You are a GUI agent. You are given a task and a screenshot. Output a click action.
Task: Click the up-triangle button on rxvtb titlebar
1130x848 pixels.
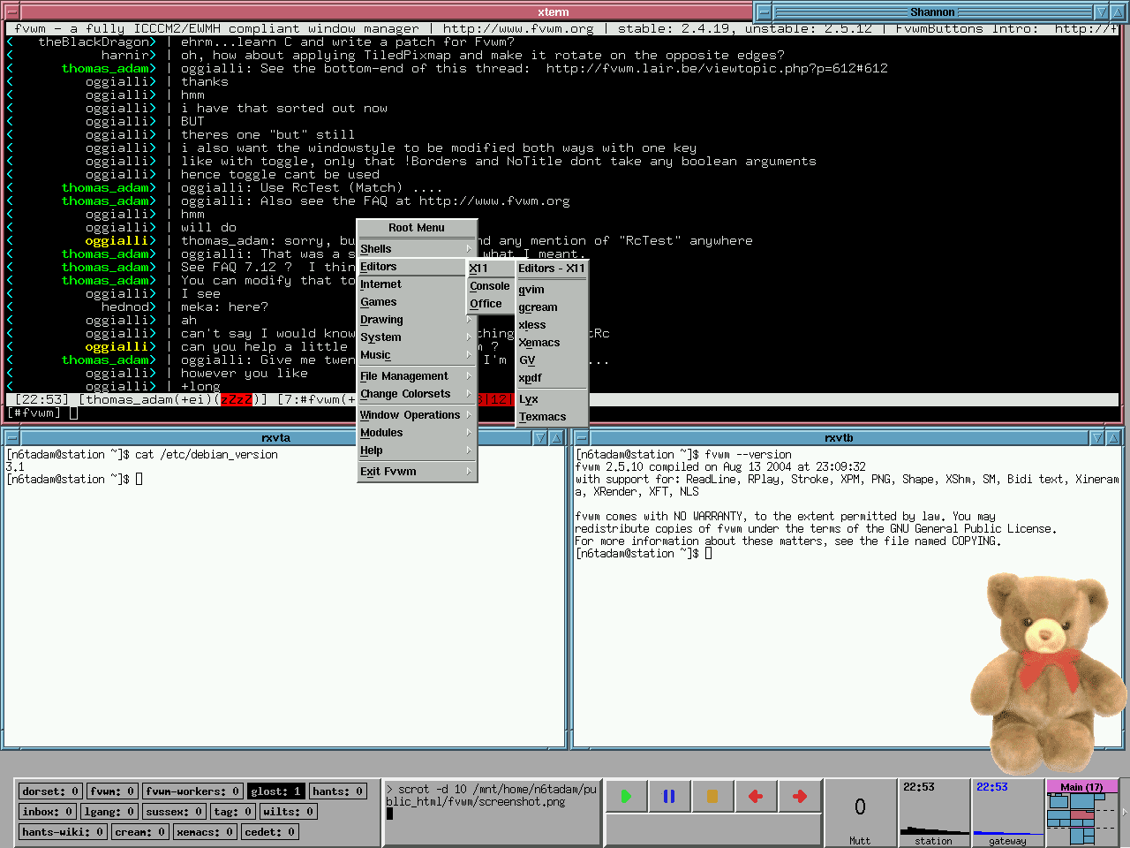1113,438
